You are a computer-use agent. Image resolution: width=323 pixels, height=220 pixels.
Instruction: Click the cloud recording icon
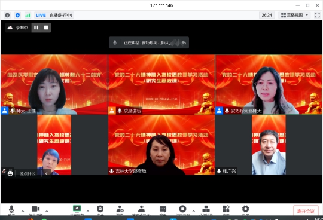(x=10, y=27)
